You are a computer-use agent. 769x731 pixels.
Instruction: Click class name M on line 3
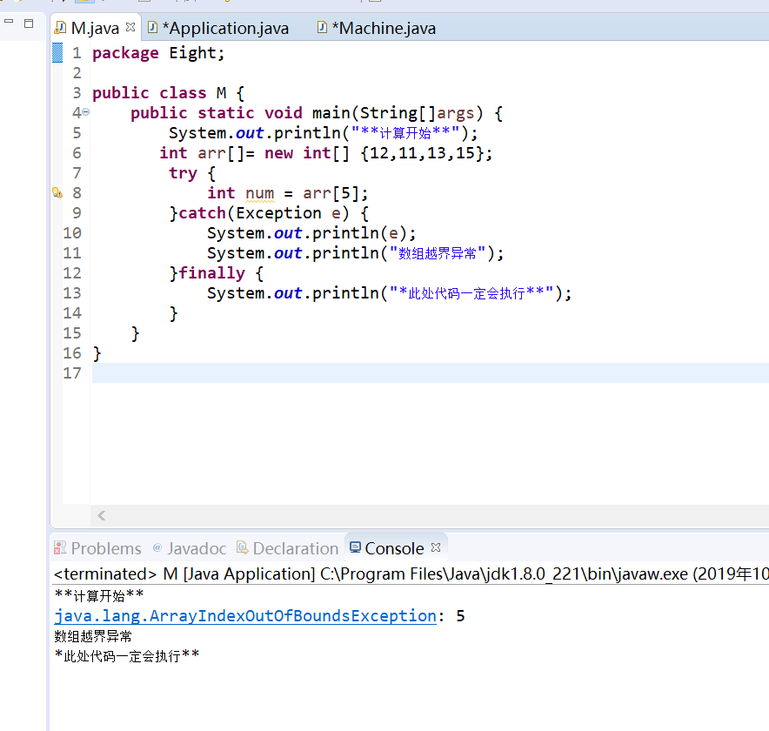(221, 93)
